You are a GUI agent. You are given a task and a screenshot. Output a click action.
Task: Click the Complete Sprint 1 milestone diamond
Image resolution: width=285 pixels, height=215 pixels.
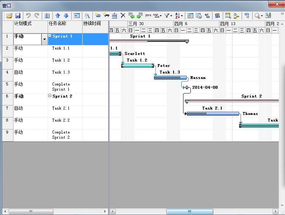click(x=187, y=88)
